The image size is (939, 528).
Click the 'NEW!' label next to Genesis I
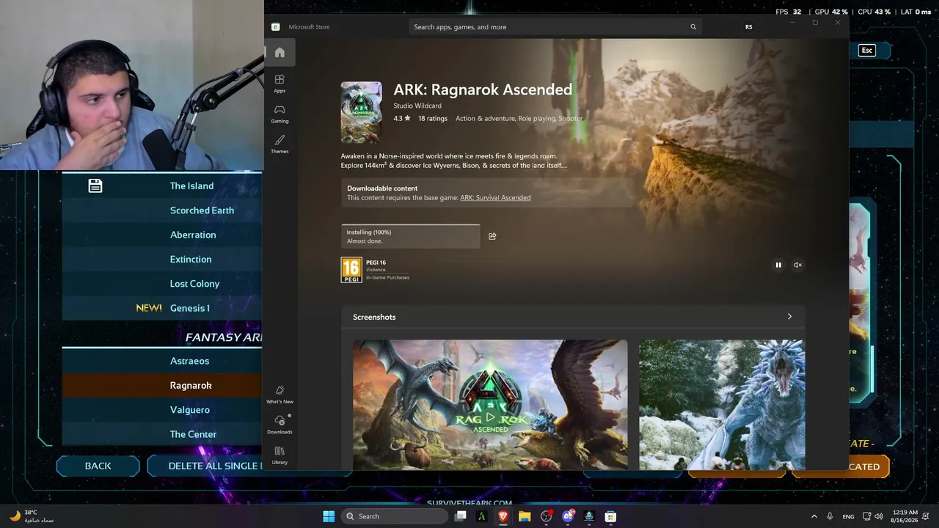[x=149, y=308]
